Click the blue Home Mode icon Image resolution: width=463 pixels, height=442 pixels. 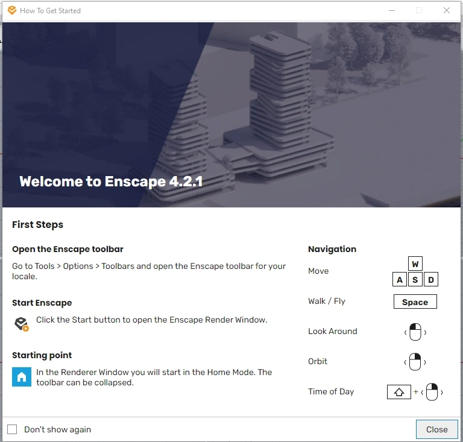click(x=22, y=377)
